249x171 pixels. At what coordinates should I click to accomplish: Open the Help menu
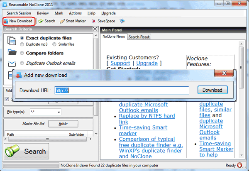pyautogui.click(x=91, y=13)
